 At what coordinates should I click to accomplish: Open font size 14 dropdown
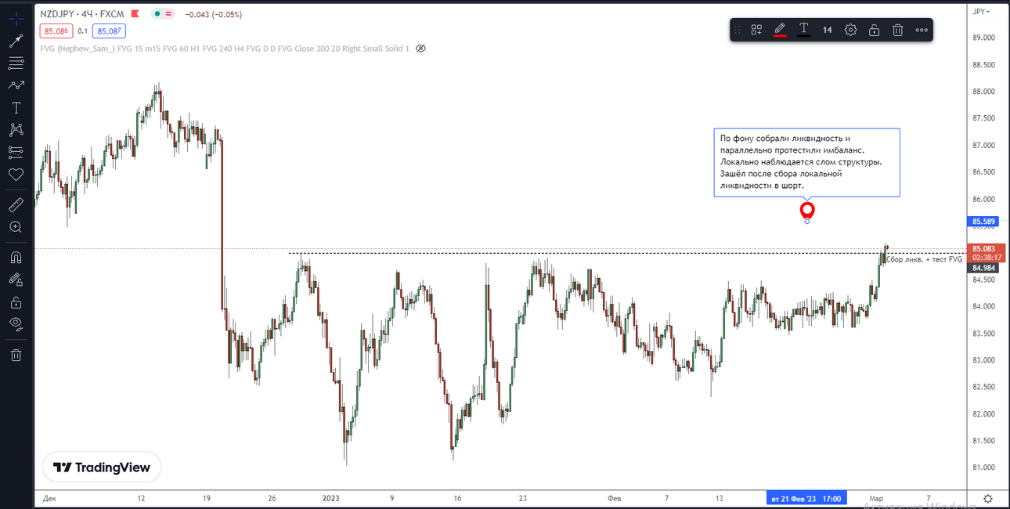pyautogui.click(x=827, y=30)
